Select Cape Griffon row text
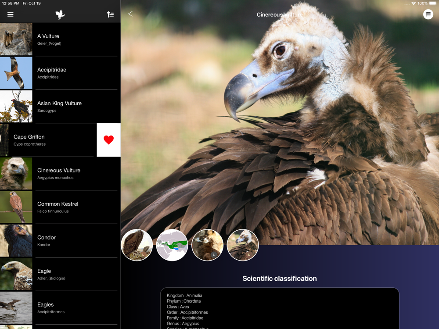439x329 pixels. tap(29, 137)
